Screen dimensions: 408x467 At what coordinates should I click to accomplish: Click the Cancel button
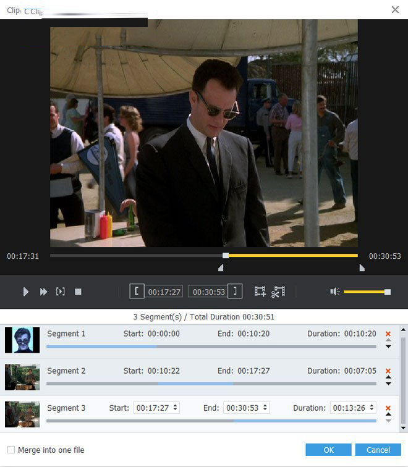pyautogui.click(x=378, y=450)
